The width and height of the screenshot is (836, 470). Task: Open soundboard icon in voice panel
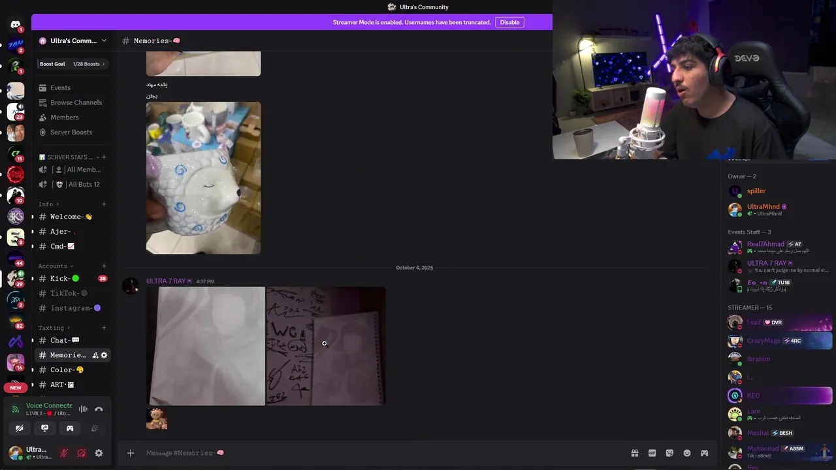pos(95,428)
